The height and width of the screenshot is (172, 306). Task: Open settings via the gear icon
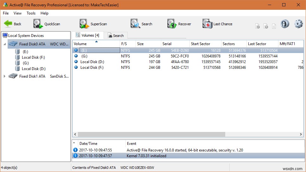(298, 24)
